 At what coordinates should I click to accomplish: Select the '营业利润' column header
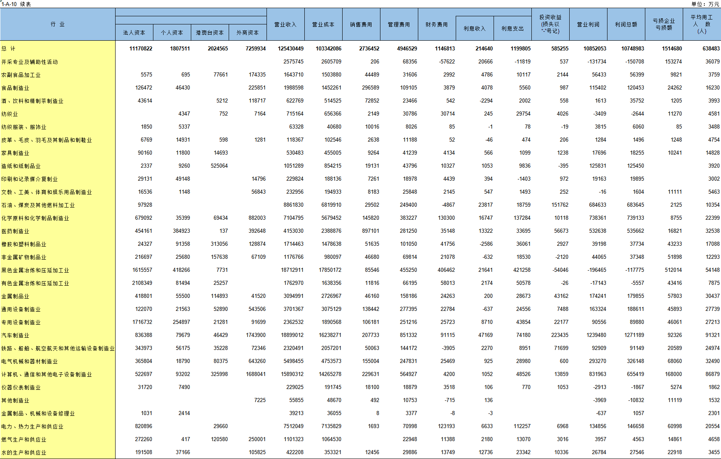588,24
